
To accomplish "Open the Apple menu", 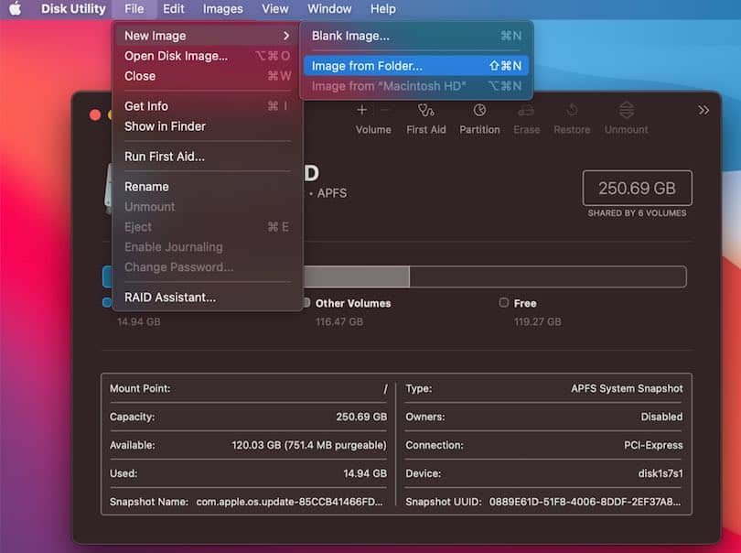I will 16,8.
